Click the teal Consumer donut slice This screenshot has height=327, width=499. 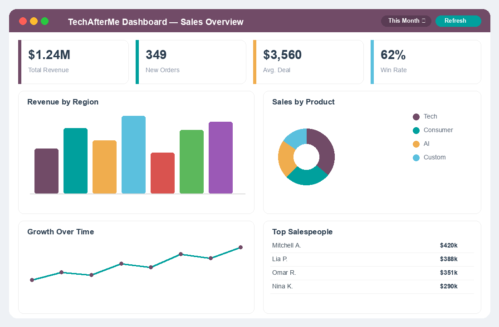[x=307, y=176]
